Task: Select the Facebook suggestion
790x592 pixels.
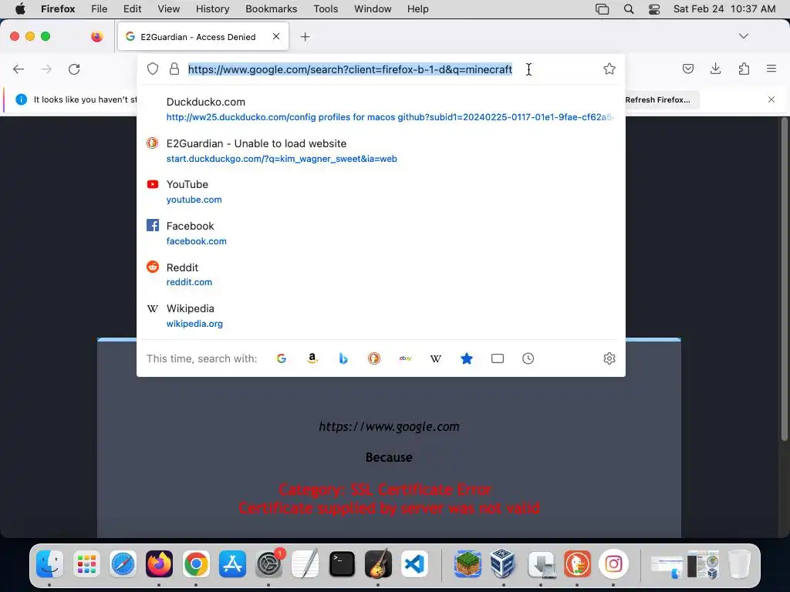Action: pyautogui.click(x=381, y=233)
